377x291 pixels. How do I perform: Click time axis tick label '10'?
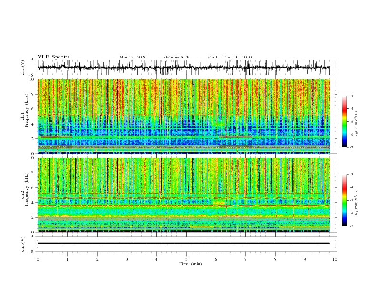click(x=335, y=259)
